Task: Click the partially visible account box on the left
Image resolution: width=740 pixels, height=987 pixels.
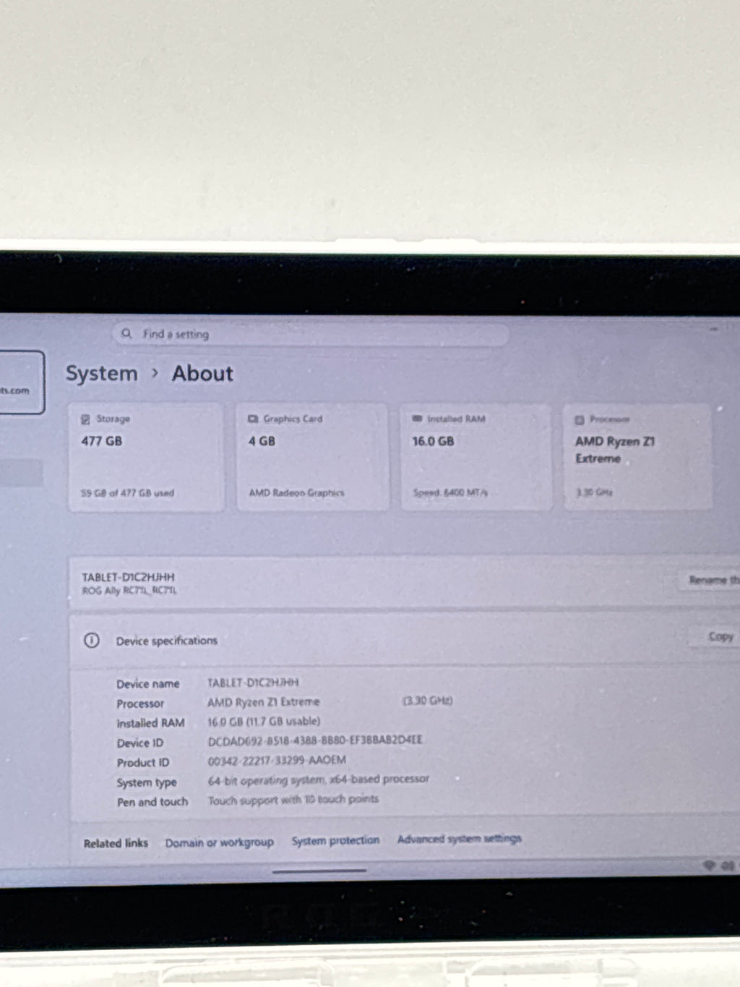Action: (22, 383)
